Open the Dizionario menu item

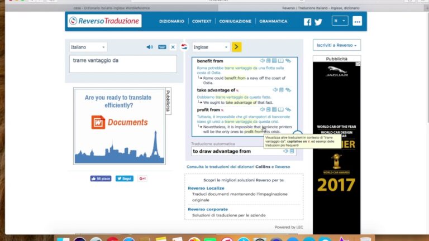tap(172, 21)
